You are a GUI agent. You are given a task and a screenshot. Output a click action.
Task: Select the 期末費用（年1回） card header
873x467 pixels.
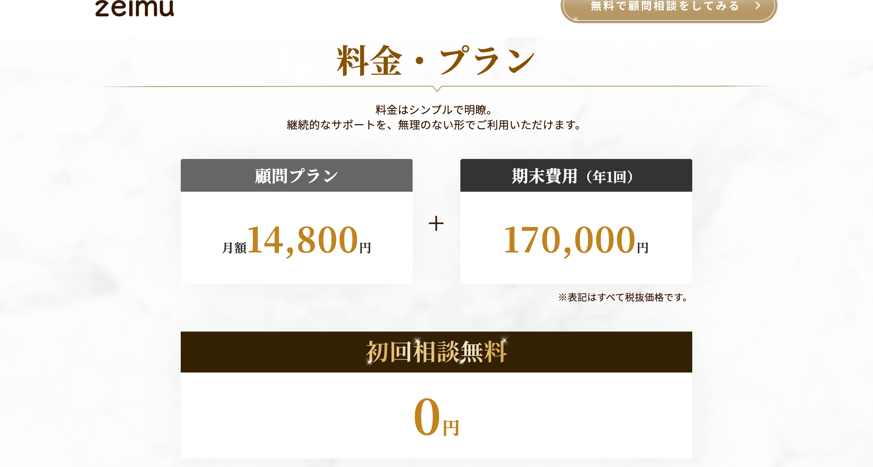[576, 176]
